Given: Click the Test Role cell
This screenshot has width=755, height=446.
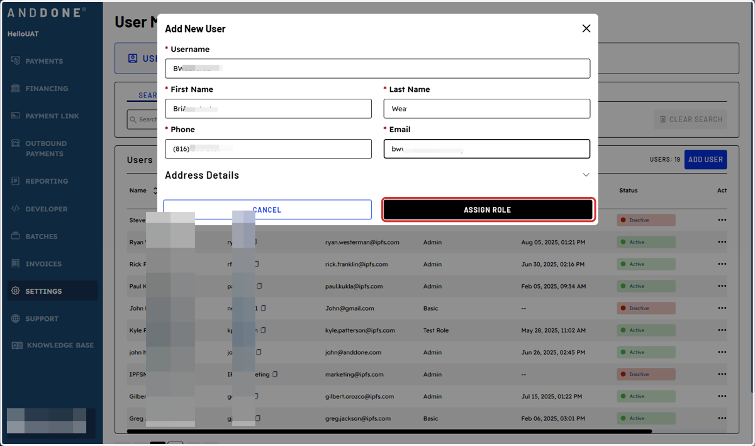Looking at the screenshot, I should [x=436, y=330].
